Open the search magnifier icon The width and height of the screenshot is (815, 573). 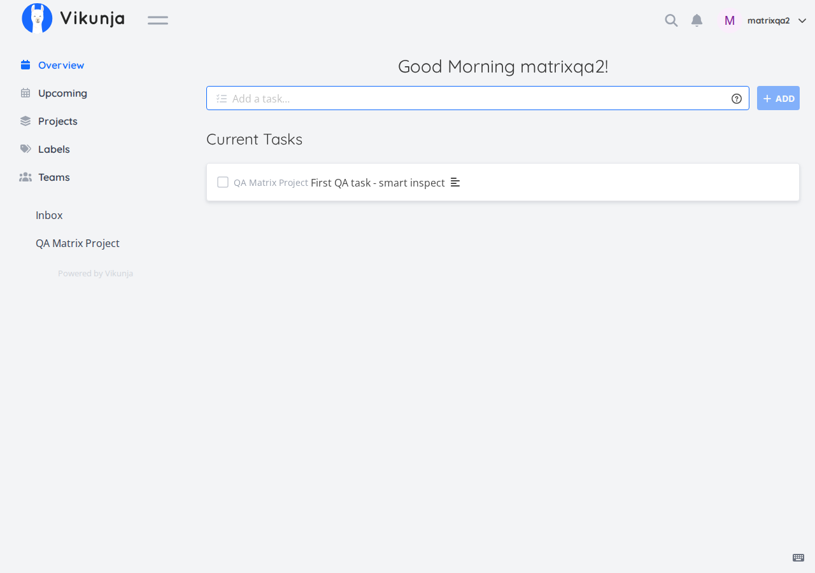click(x=671, y=20)
